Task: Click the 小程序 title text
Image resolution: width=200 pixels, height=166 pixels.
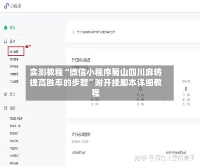Action: tap(16, 6)
